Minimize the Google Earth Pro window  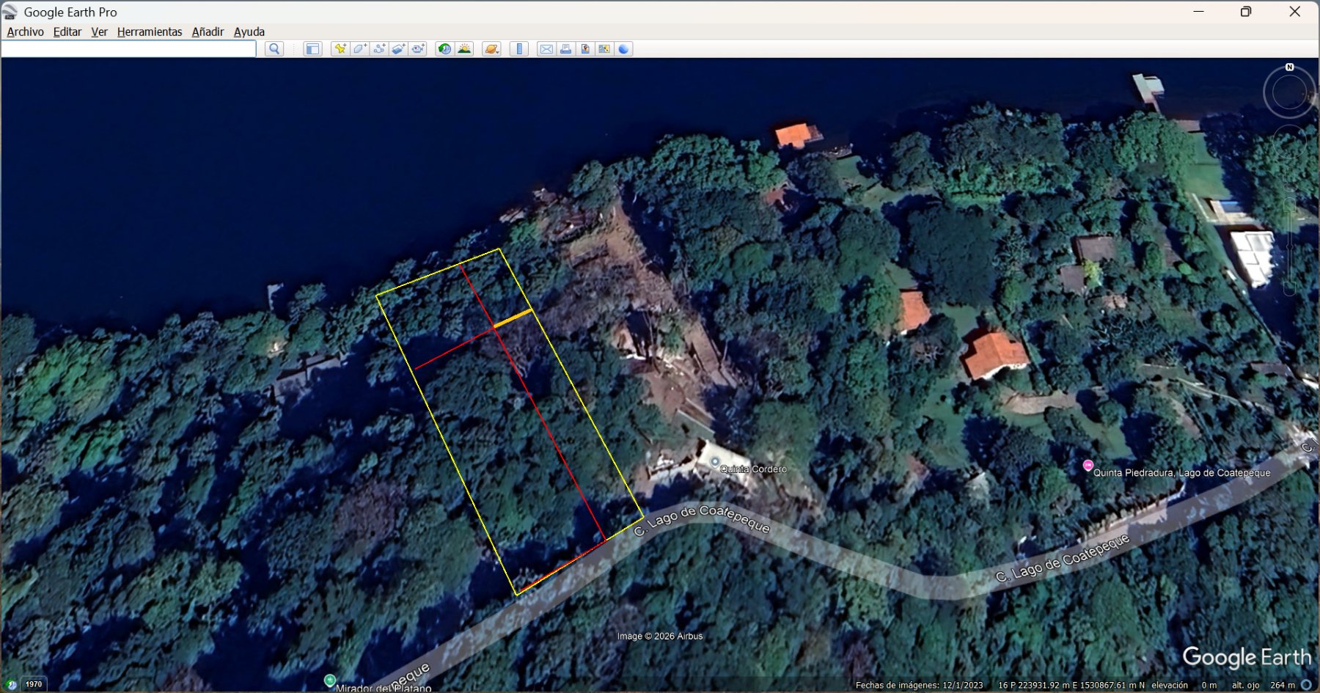tap(1199, 12)
